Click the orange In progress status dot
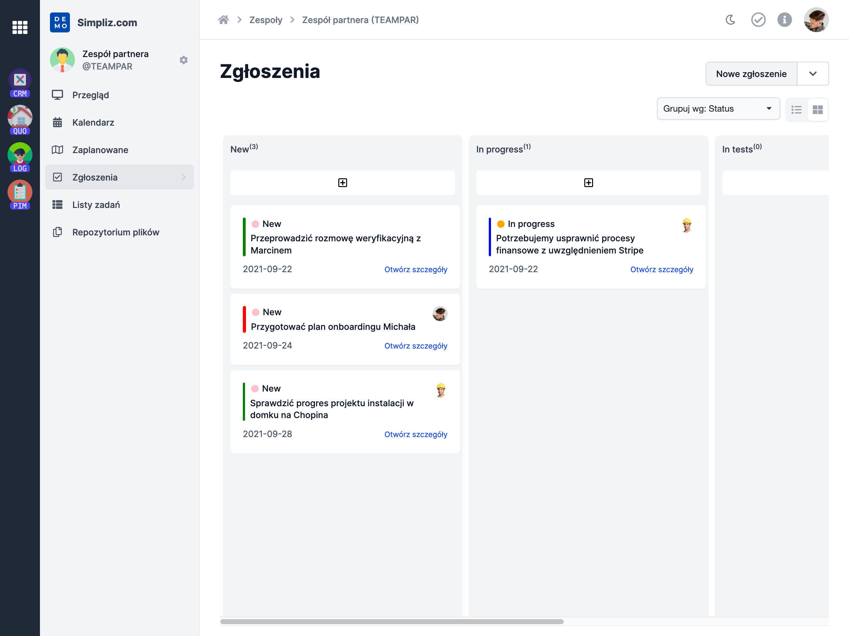Image resolution: width=849 pixels, height=636 pixels. click(x=500, y=224)
